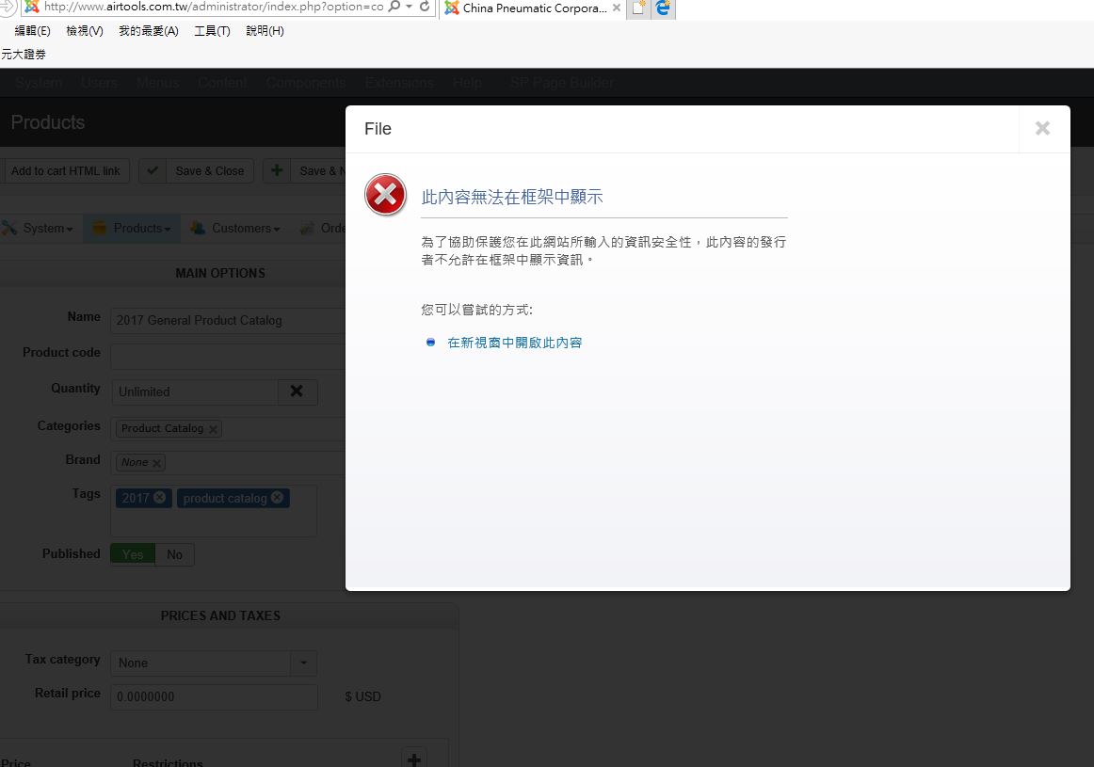
Task: Click Retail price input field
Action: pyautogui.click(x=215, y=696)
